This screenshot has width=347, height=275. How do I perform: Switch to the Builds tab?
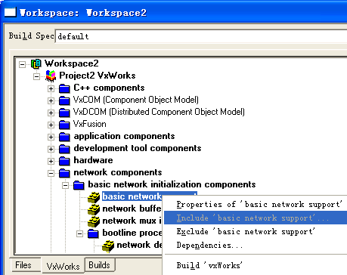[x=100, y=265]
